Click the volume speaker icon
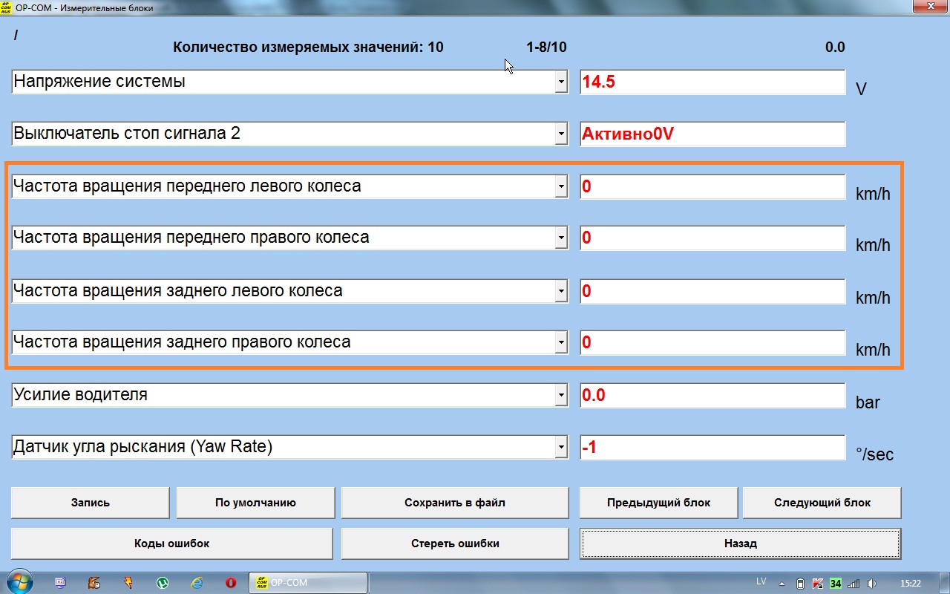The image size is (950, 594). tap(871, 583)
